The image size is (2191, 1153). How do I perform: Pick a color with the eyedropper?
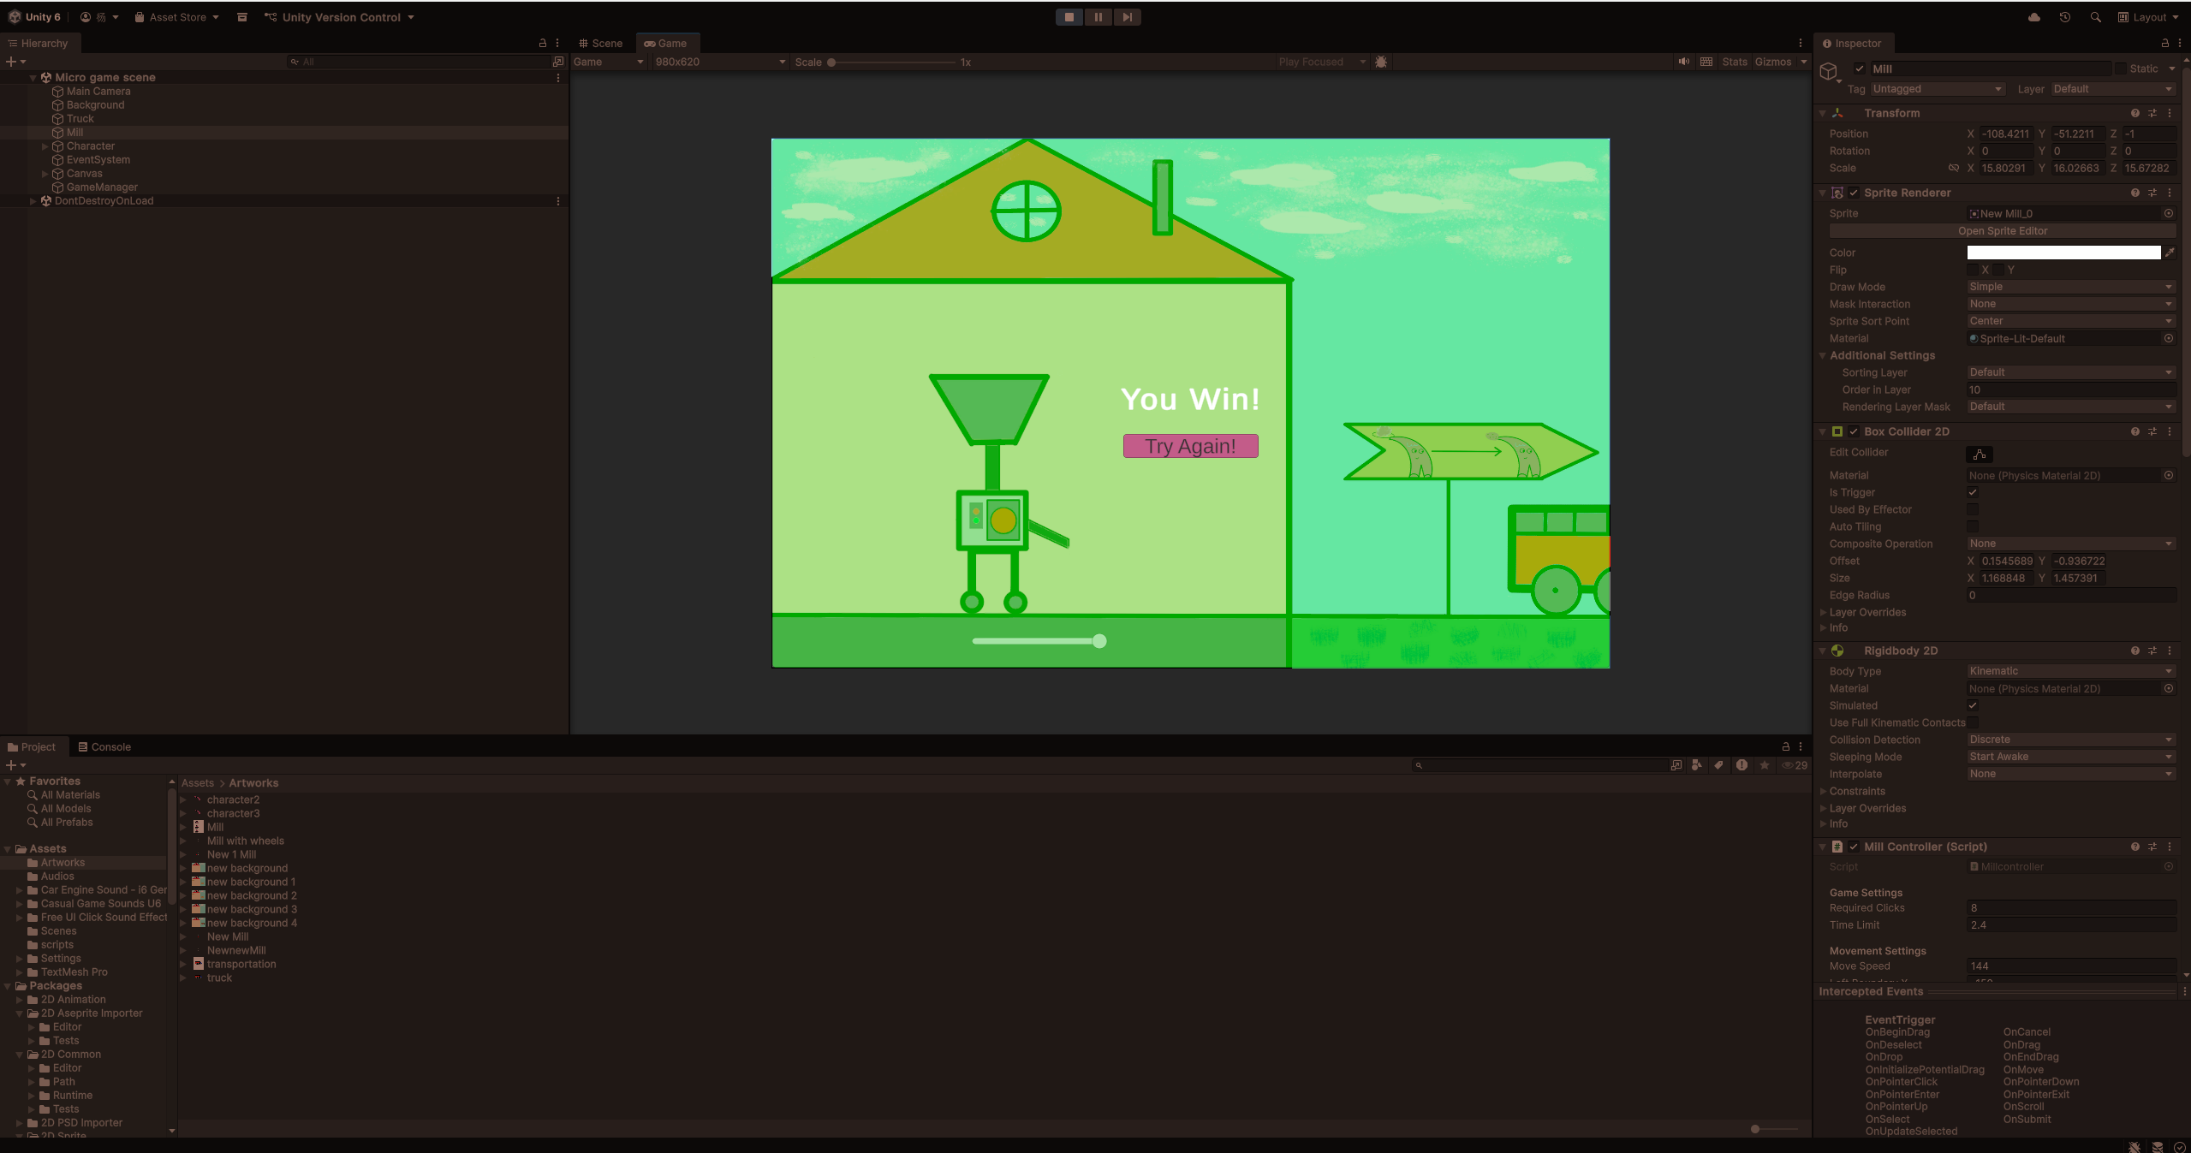pos(2170,253)
